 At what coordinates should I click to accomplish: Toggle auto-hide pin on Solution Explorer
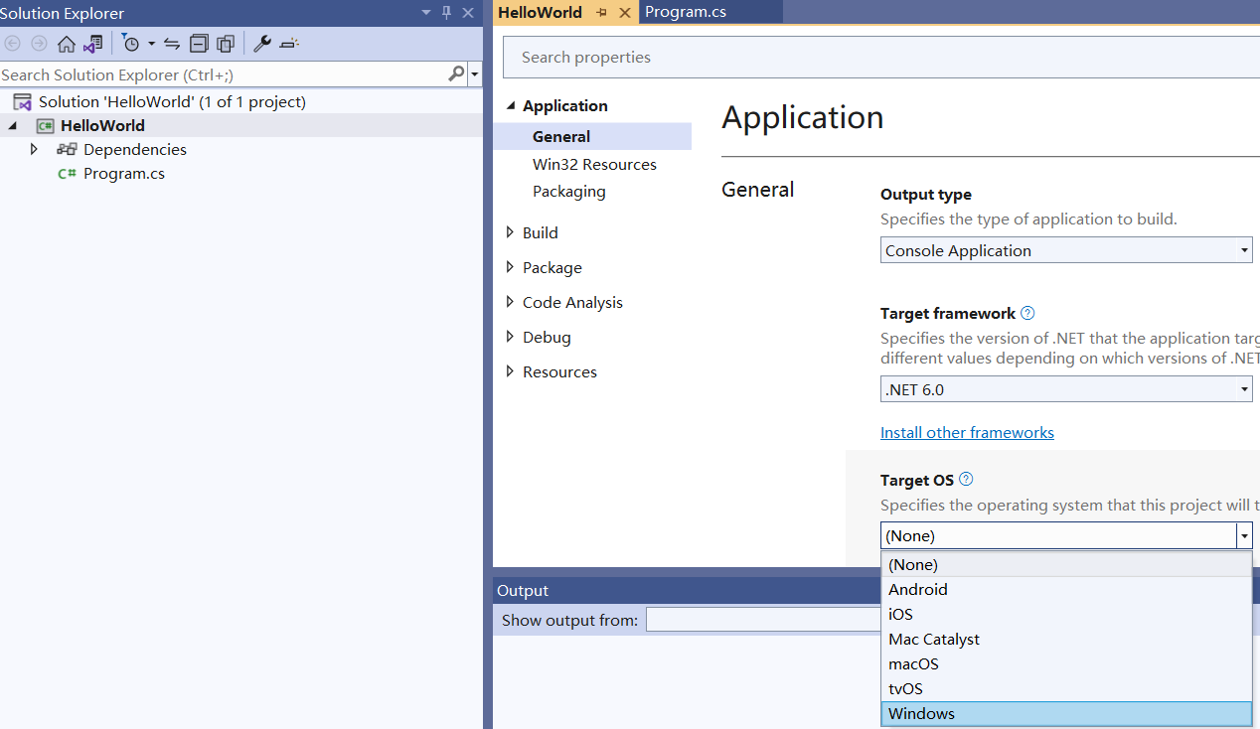pyautogui.click(x=447, y=13)
